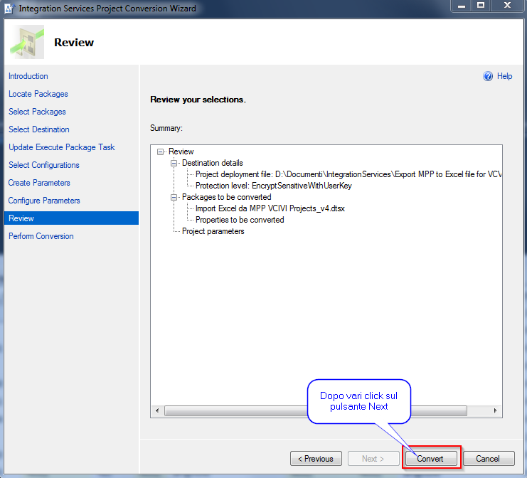This screenshot has width=527, height=478.
Task: Select Import Excel da MPP VCIVI Projects_v4.dtsx
Action: point(270,208)
